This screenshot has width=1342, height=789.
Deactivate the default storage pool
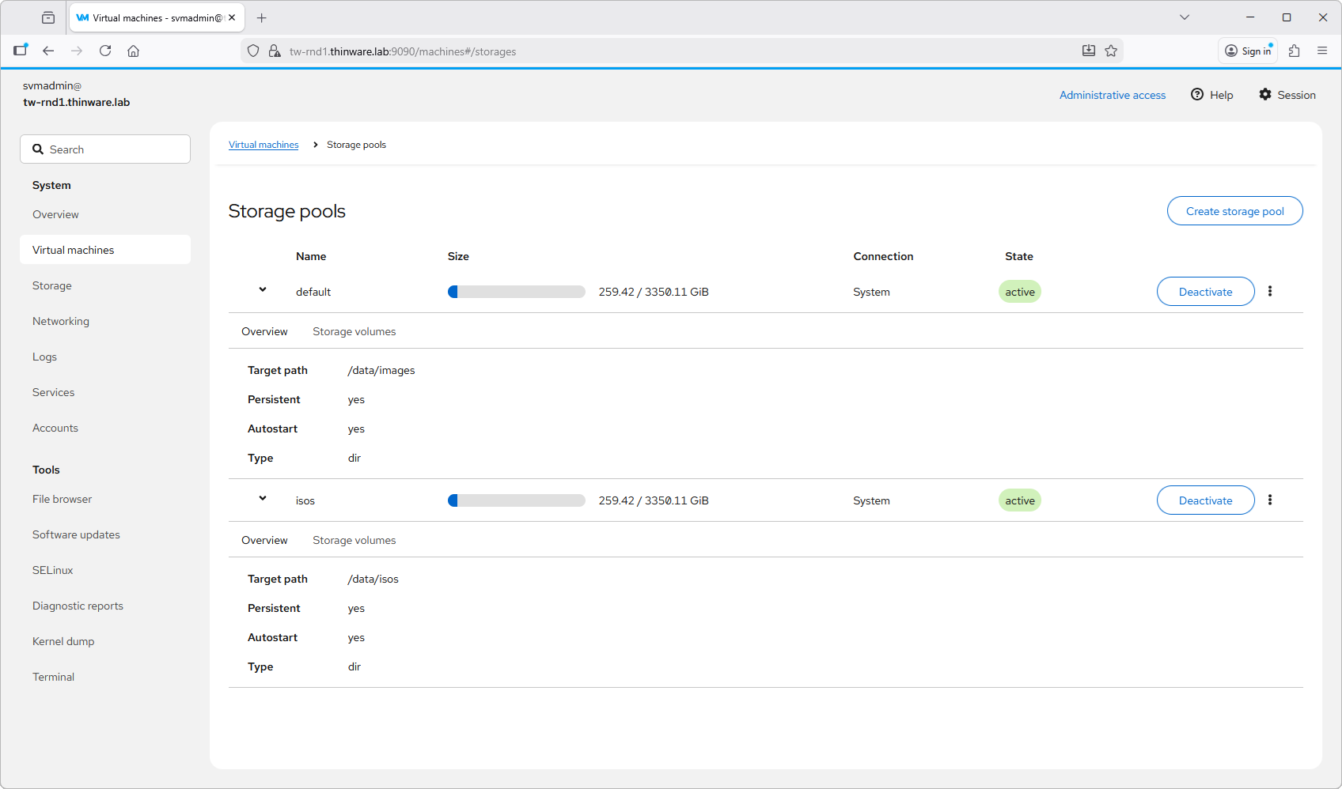tap(1205, 292)
